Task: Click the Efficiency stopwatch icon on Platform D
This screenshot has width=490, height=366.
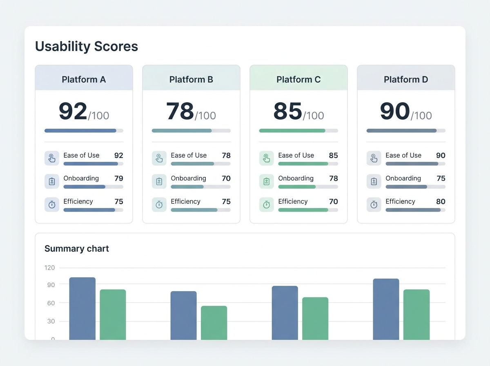Action: tap(374, 205)
